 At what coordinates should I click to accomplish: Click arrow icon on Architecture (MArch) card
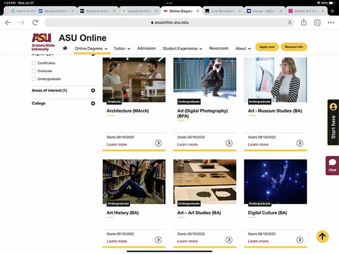(158, 143)
